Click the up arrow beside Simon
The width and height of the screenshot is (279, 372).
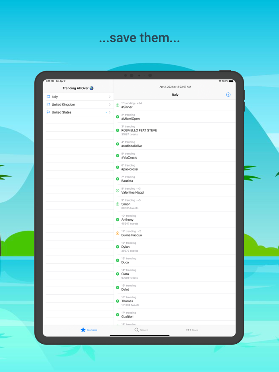pyautogui.click(x=118, y=204)
